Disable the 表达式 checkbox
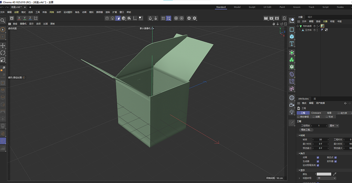 (335, 157)
